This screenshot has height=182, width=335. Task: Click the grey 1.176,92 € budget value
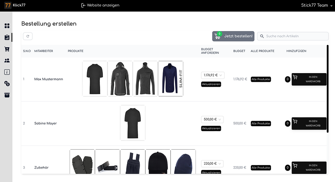pyautogui.click(x=240, y=79)
